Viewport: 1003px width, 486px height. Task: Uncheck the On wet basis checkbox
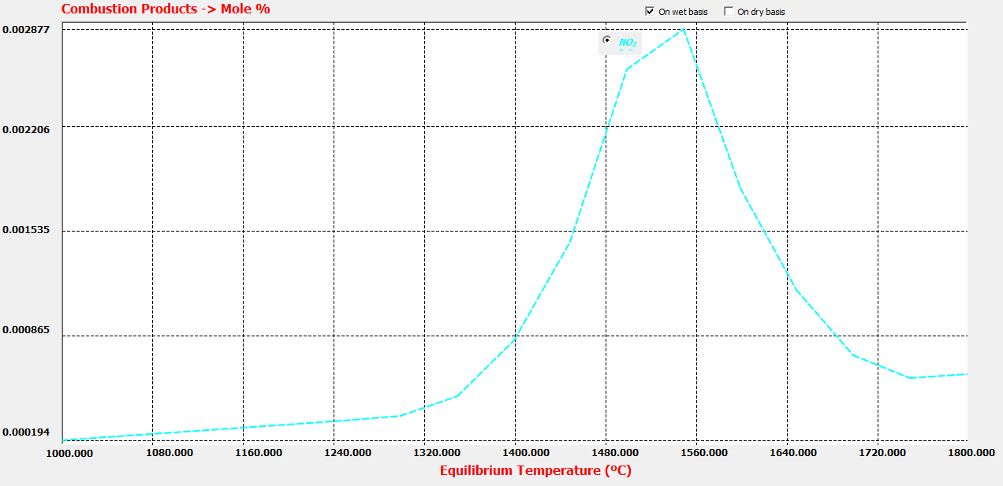click(650, 12)
